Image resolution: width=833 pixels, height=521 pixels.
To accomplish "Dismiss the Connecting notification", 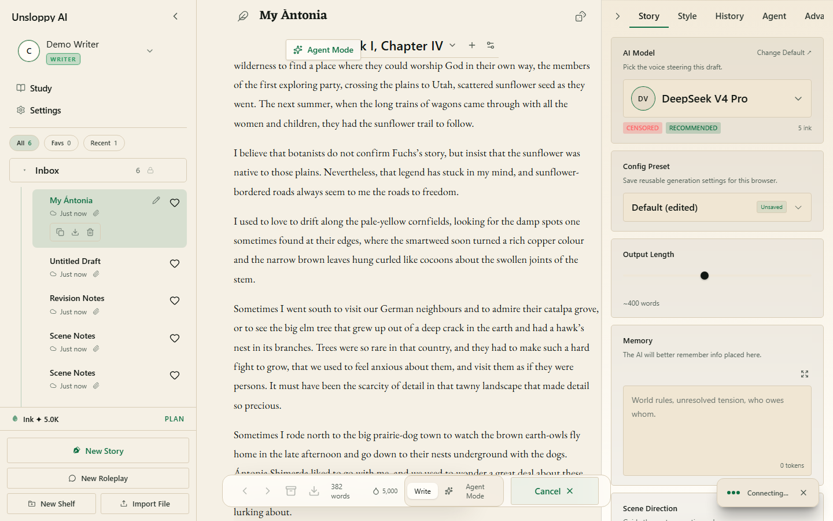I will [x=803, y=493].
